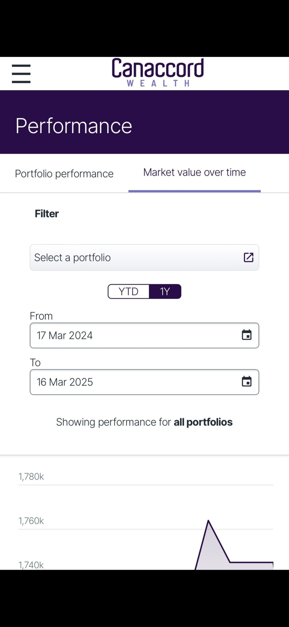The width and height of the screenshot is (289, 627).
Task: Expand the Select a portfolio dropdown
Action: pos(136,257)
